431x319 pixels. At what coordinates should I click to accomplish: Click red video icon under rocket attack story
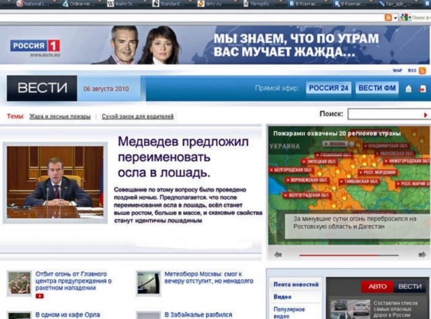coord(39,296)
